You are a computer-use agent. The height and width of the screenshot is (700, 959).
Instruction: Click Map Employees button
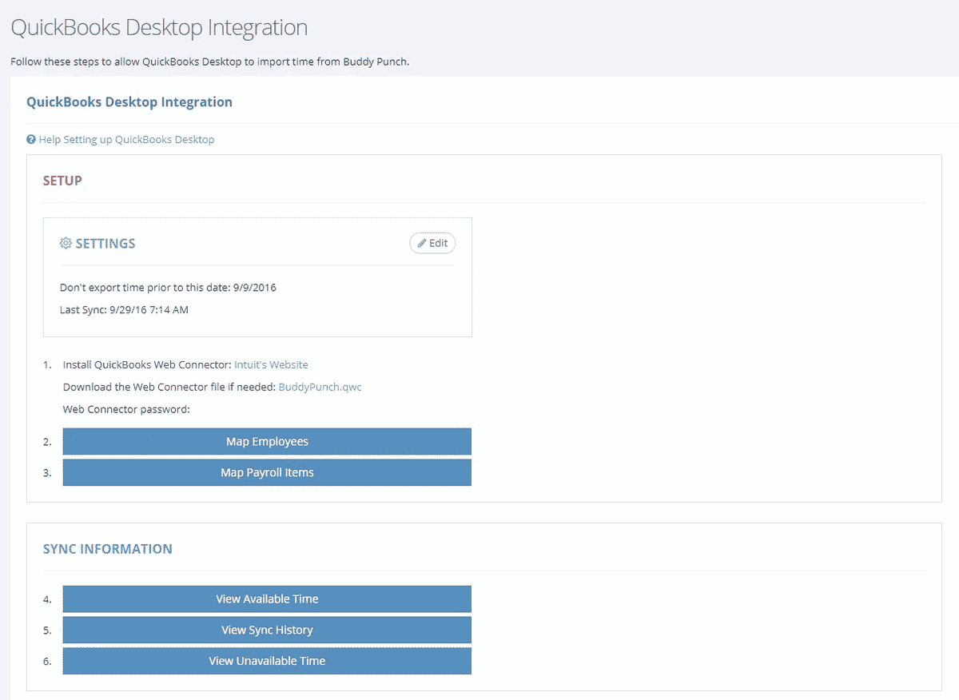pyautogui.click(x=267, y=441)
